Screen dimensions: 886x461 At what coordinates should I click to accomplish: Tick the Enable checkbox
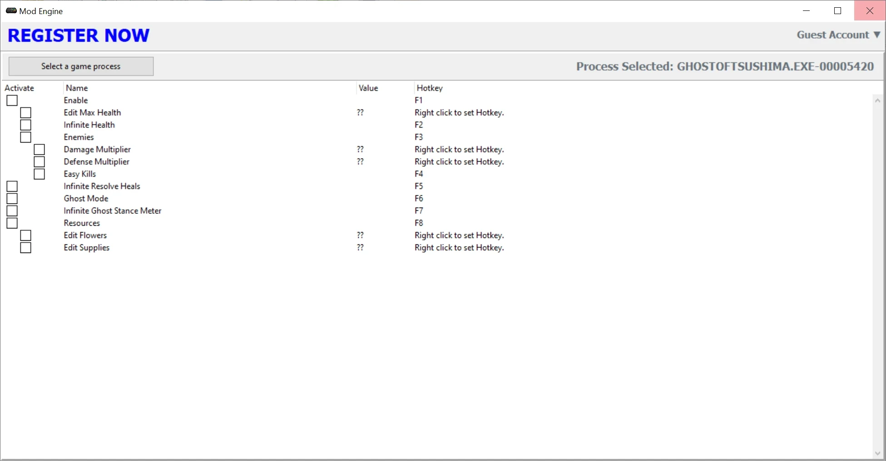[12, 100]
